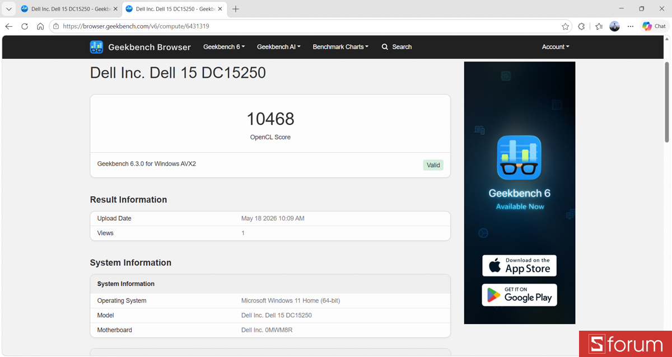Screen dimensions: 672x357
Task: View site information lock icon
Action: tap(56, 26)
